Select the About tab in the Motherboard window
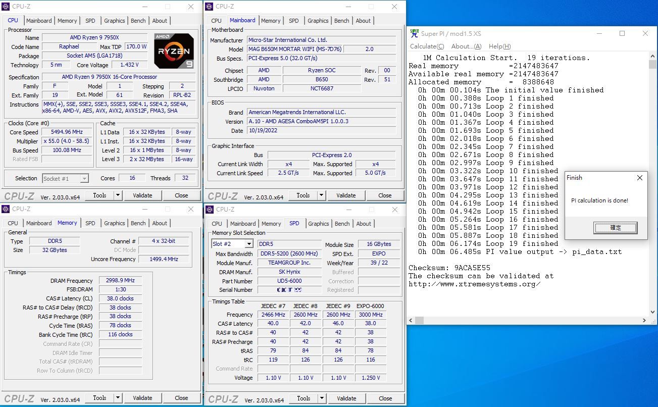The width and height of the screenshot is (658, 407). point(363,21)
